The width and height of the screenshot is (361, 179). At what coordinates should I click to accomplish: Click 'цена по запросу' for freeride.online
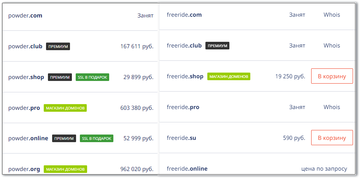(324, 169)
